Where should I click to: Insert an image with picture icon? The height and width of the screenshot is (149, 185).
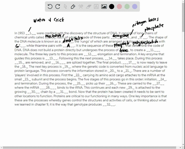(104, 7)
